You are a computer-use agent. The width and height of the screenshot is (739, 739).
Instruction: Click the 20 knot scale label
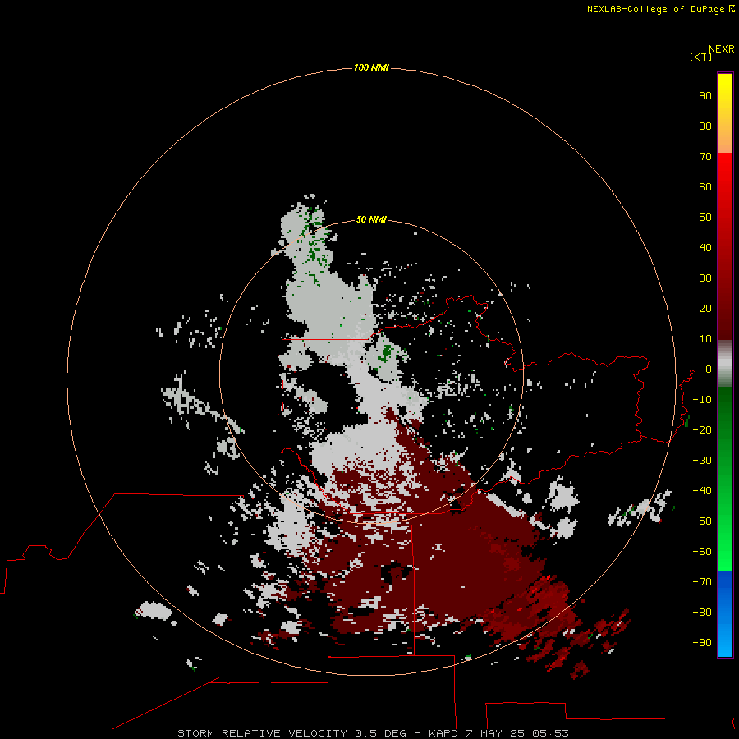705,308
